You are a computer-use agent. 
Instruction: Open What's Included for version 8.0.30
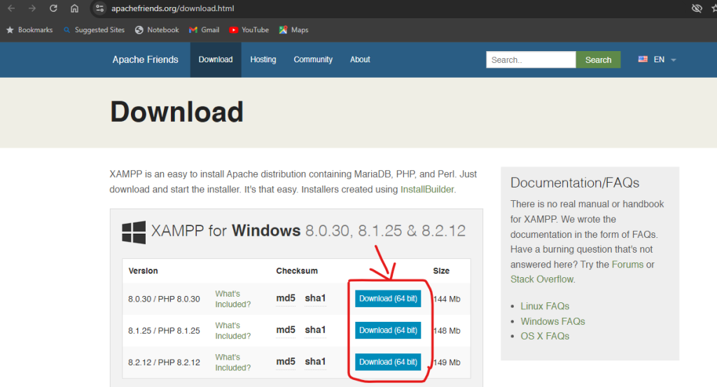(x=232, y=299)
